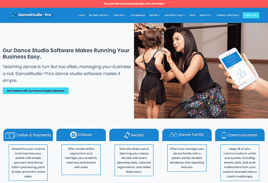268x183 pixels.
Task: Go to the Login page
Action: (x=82, y=15)
